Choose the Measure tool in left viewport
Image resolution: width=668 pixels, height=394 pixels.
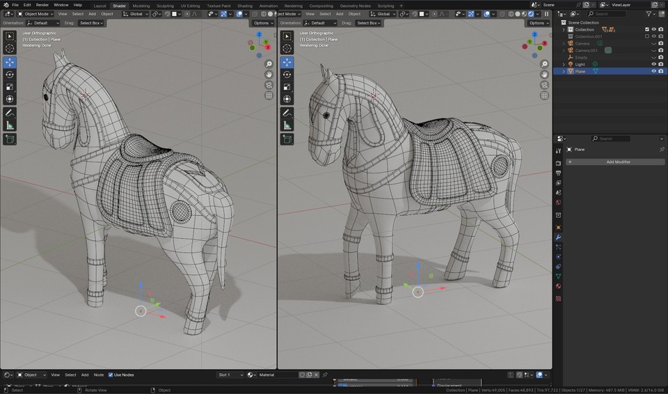[10, 125]
